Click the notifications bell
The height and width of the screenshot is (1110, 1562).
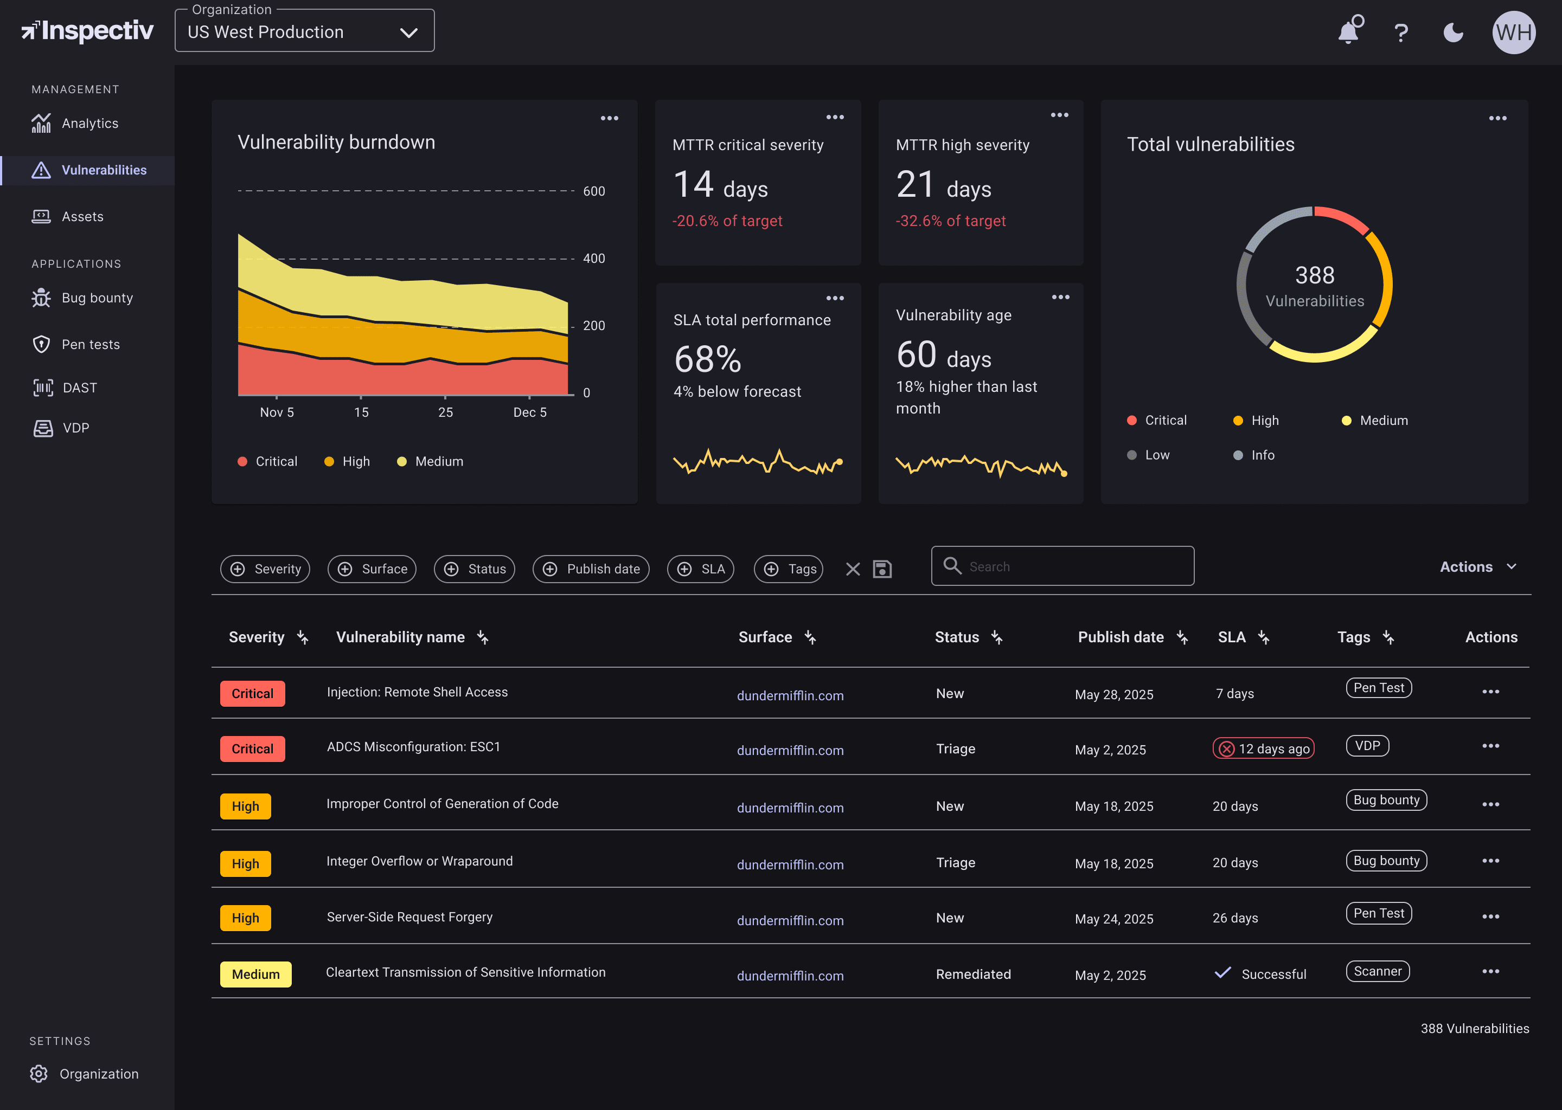1349,31
